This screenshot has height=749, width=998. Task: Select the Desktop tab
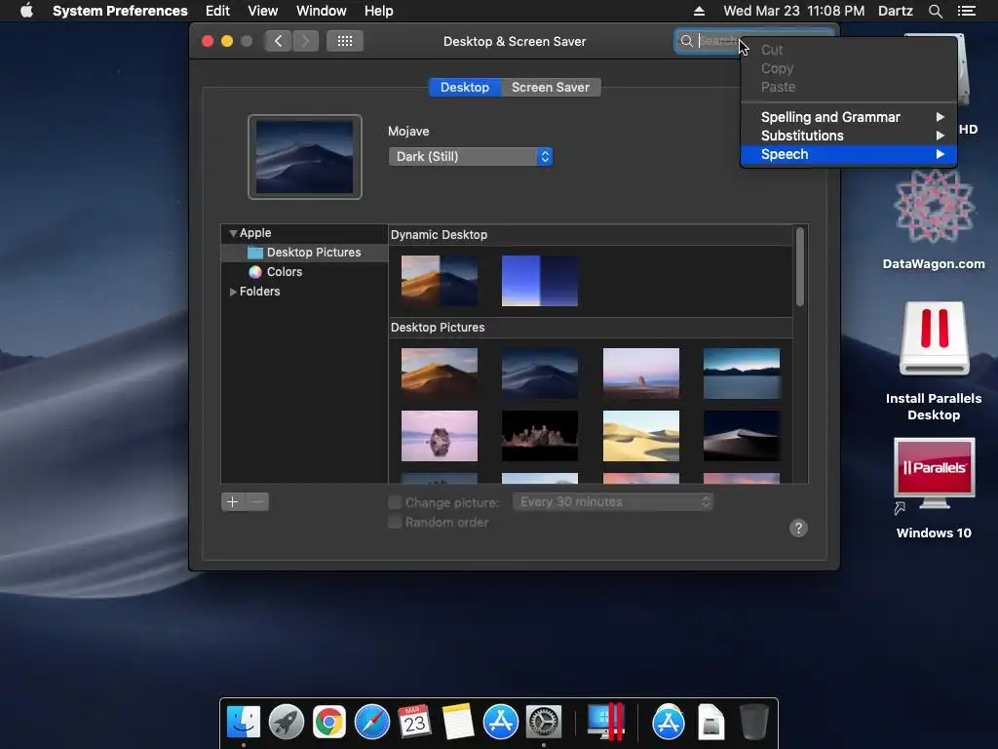coord(465,87)
